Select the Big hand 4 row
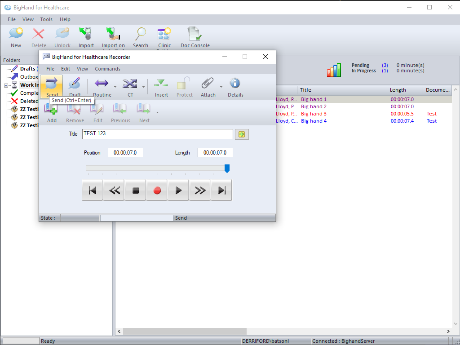The height and width of the screenshot is (345, 460). click(x=364, y=121)
